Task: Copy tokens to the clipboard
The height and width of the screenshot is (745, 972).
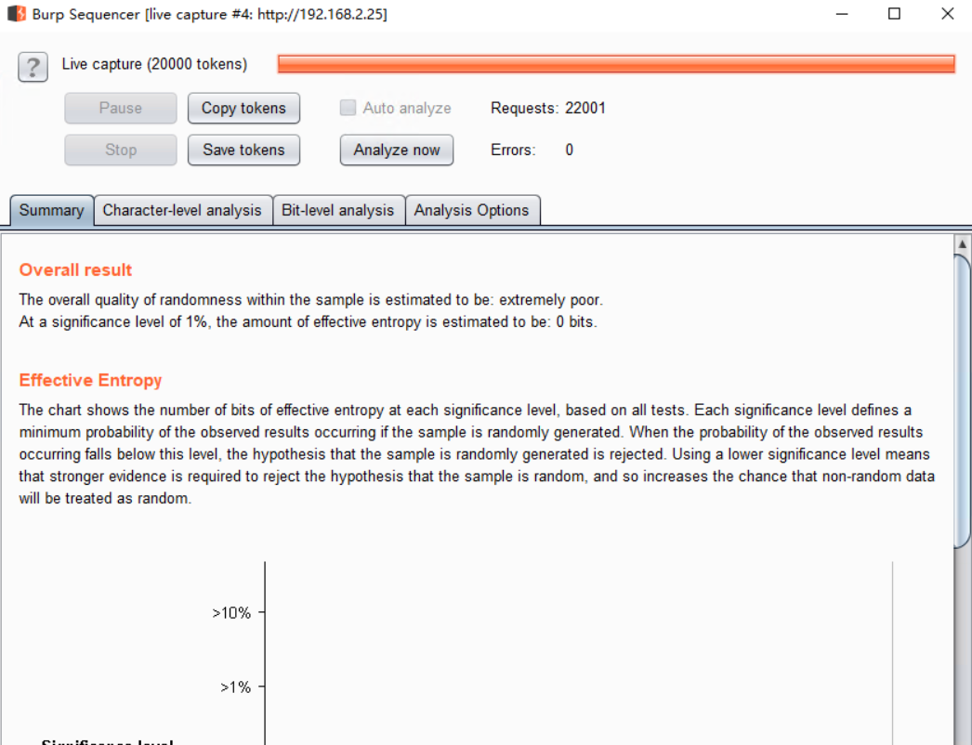Action: pos(243,108)
